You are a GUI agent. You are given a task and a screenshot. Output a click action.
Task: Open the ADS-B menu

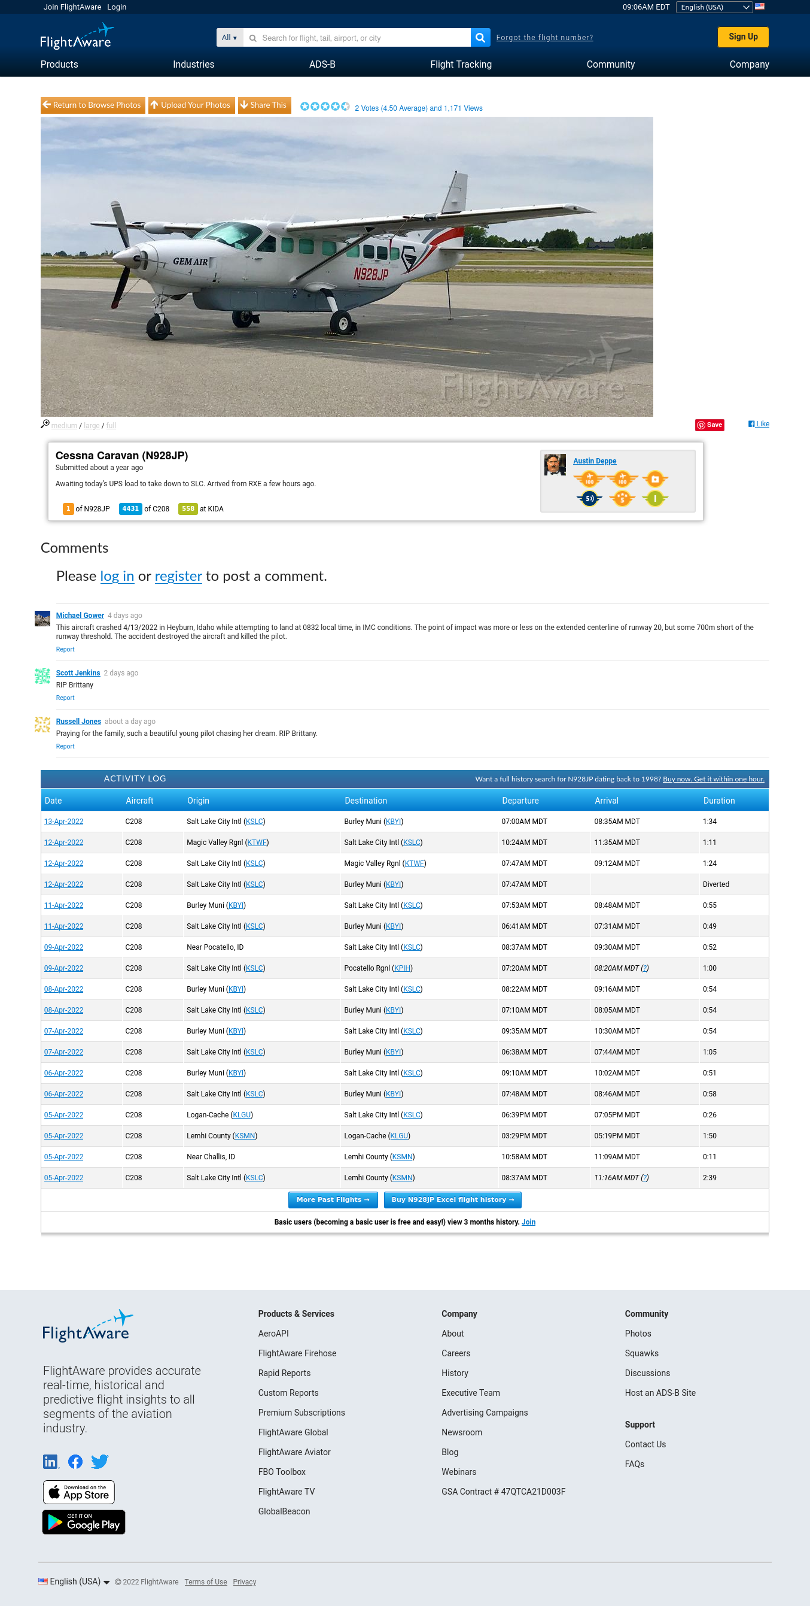pyautogui.click(x=322, y=64)
